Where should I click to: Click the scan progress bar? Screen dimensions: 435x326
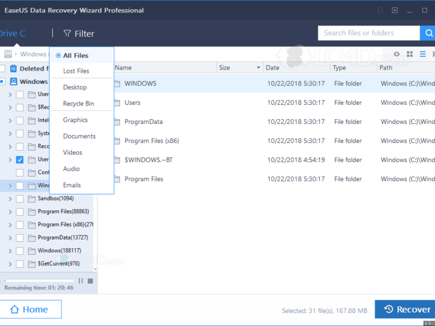coord(39,281)
